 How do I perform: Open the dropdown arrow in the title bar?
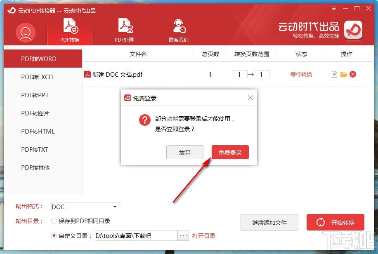(333, 8)
